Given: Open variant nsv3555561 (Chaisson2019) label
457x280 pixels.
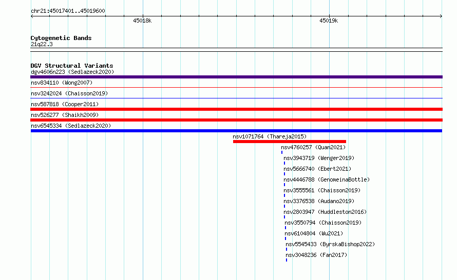Looking at the screenshot, I should click(x=322, y=190).
